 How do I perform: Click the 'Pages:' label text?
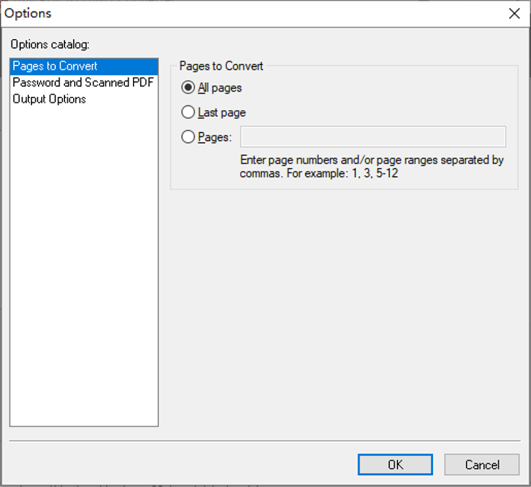pyautogui.click(x=215, y=138)
